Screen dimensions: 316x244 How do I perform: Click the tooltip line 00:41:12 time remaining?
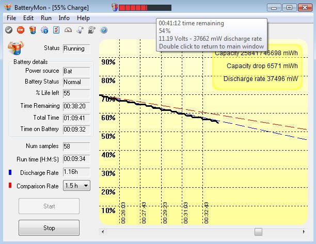point(191,23)
